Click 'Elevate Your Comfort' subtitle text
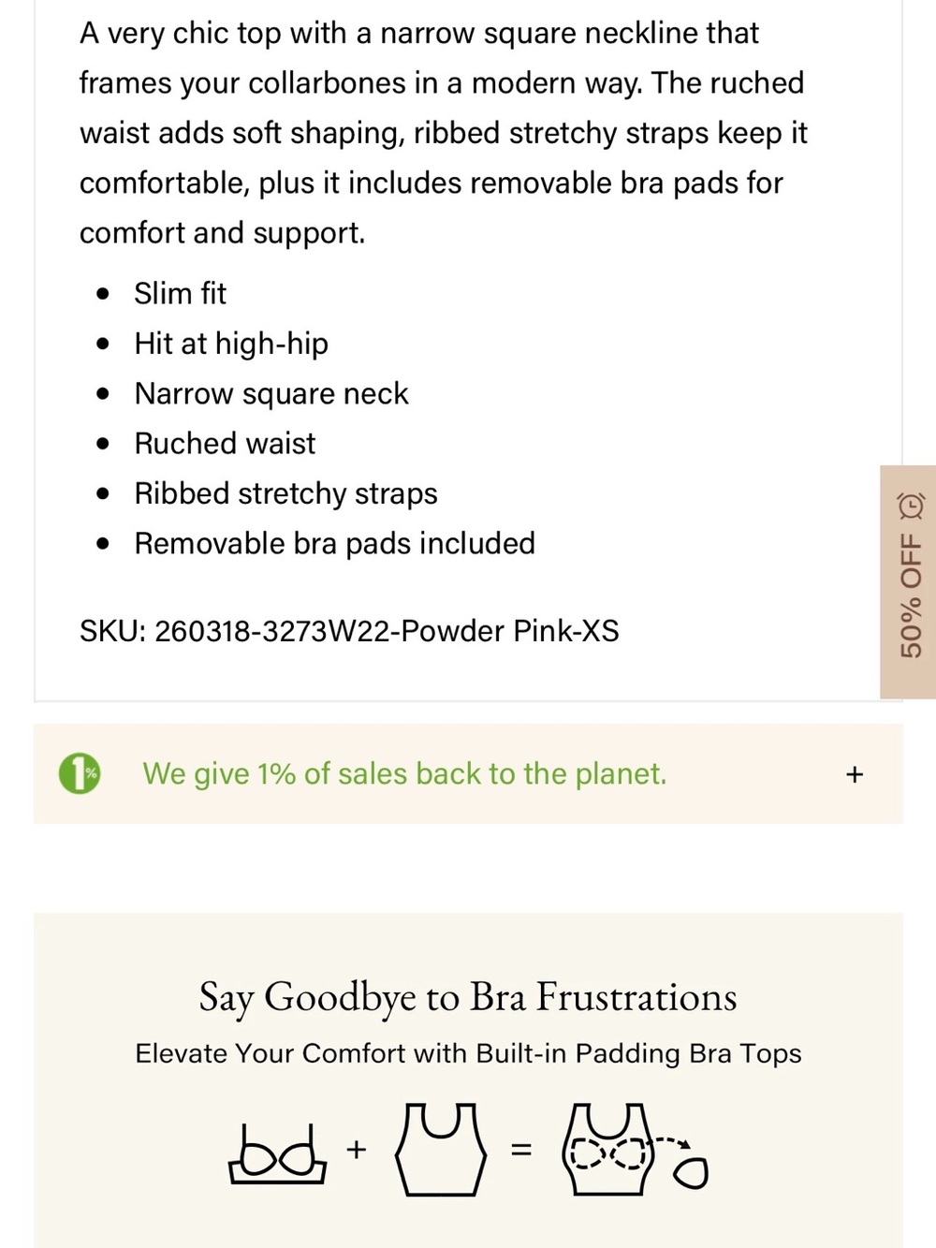The width and height of the screenshot is (936, 1248). pos(468,1053)
